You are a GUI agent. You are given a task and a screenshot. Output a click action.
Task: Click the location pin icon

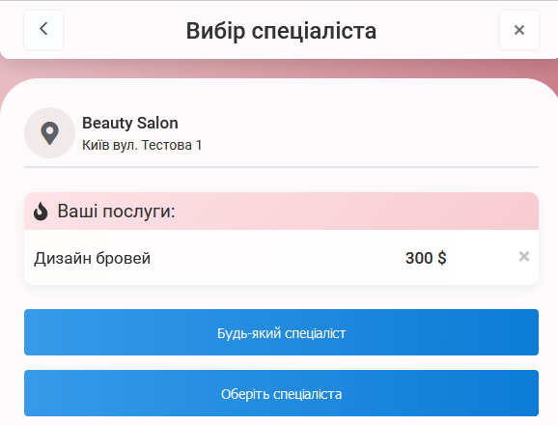50,133
